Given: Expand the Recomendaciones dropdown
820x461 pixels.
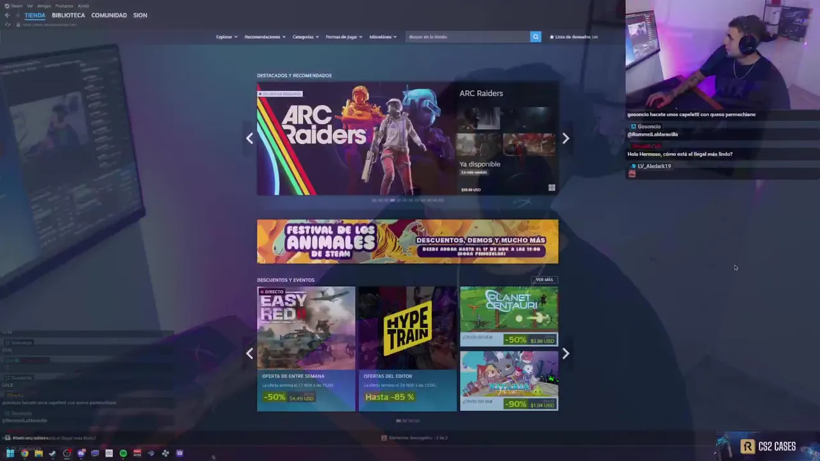Looking at the screenshot, I should (x=265, y=36).
